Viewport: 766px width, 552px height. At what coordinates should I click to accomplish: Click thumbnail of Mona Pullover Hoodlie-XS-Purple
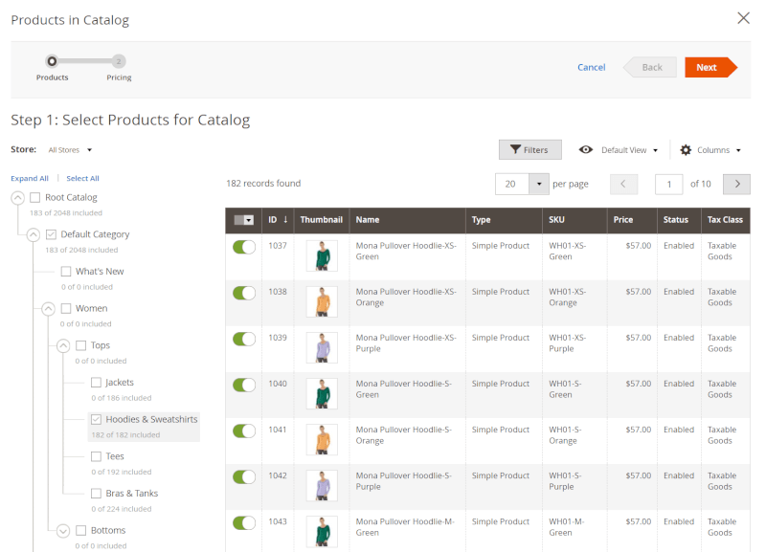pos(322,348)
